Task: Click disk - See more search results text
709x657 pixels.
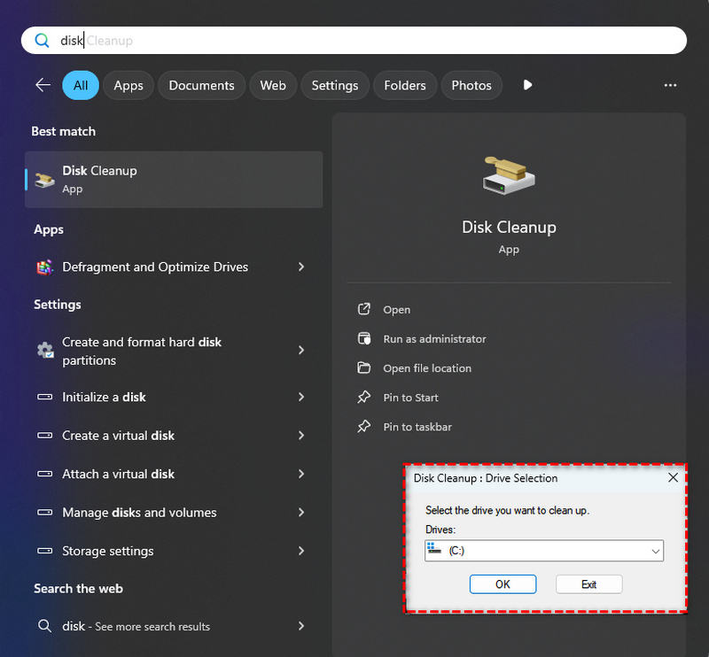Action: click(136, 626)
